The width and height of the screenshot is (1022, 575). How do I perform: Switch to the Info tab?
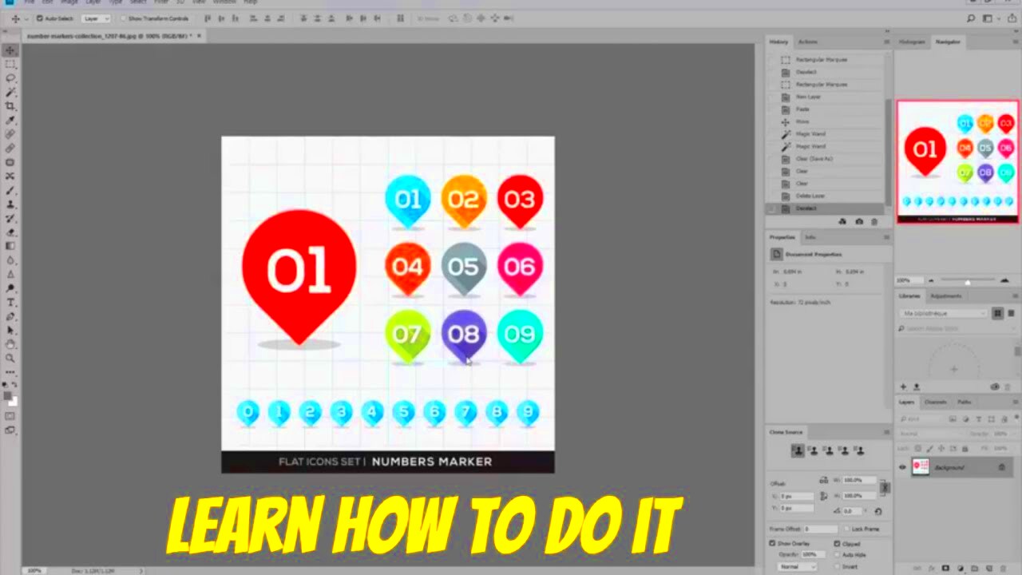(x=810, y=237)
